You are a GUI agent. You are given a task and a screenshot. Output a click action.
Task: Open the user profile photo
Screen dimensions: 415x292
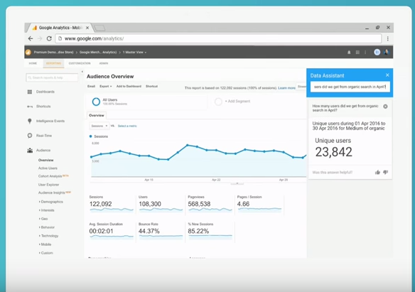[387, 52]
